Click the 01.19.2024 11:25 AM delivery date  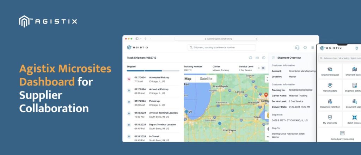(300, 107)
